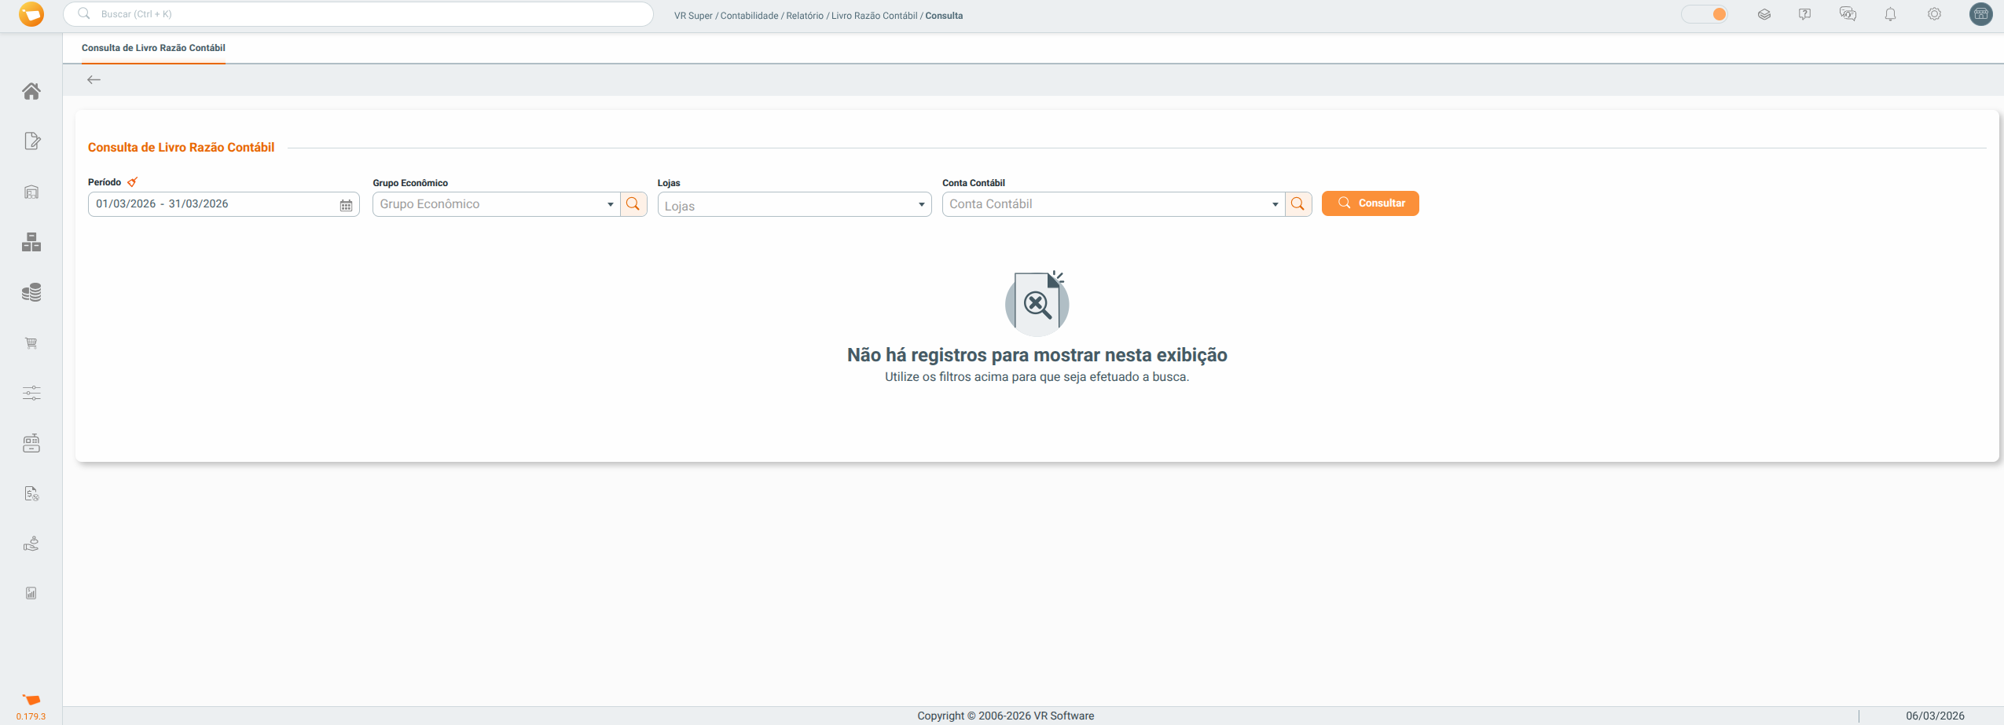Click the Consultar button
The height and width of the screenshot is (725, 2004).
pyautogui.click(x=1370, y=203)
